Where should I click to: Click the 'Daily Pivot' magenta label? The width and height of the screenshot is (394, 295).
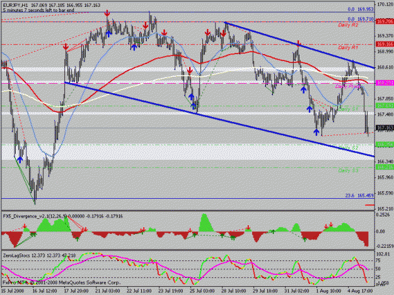pyautogui.click(x=348, y=86)
